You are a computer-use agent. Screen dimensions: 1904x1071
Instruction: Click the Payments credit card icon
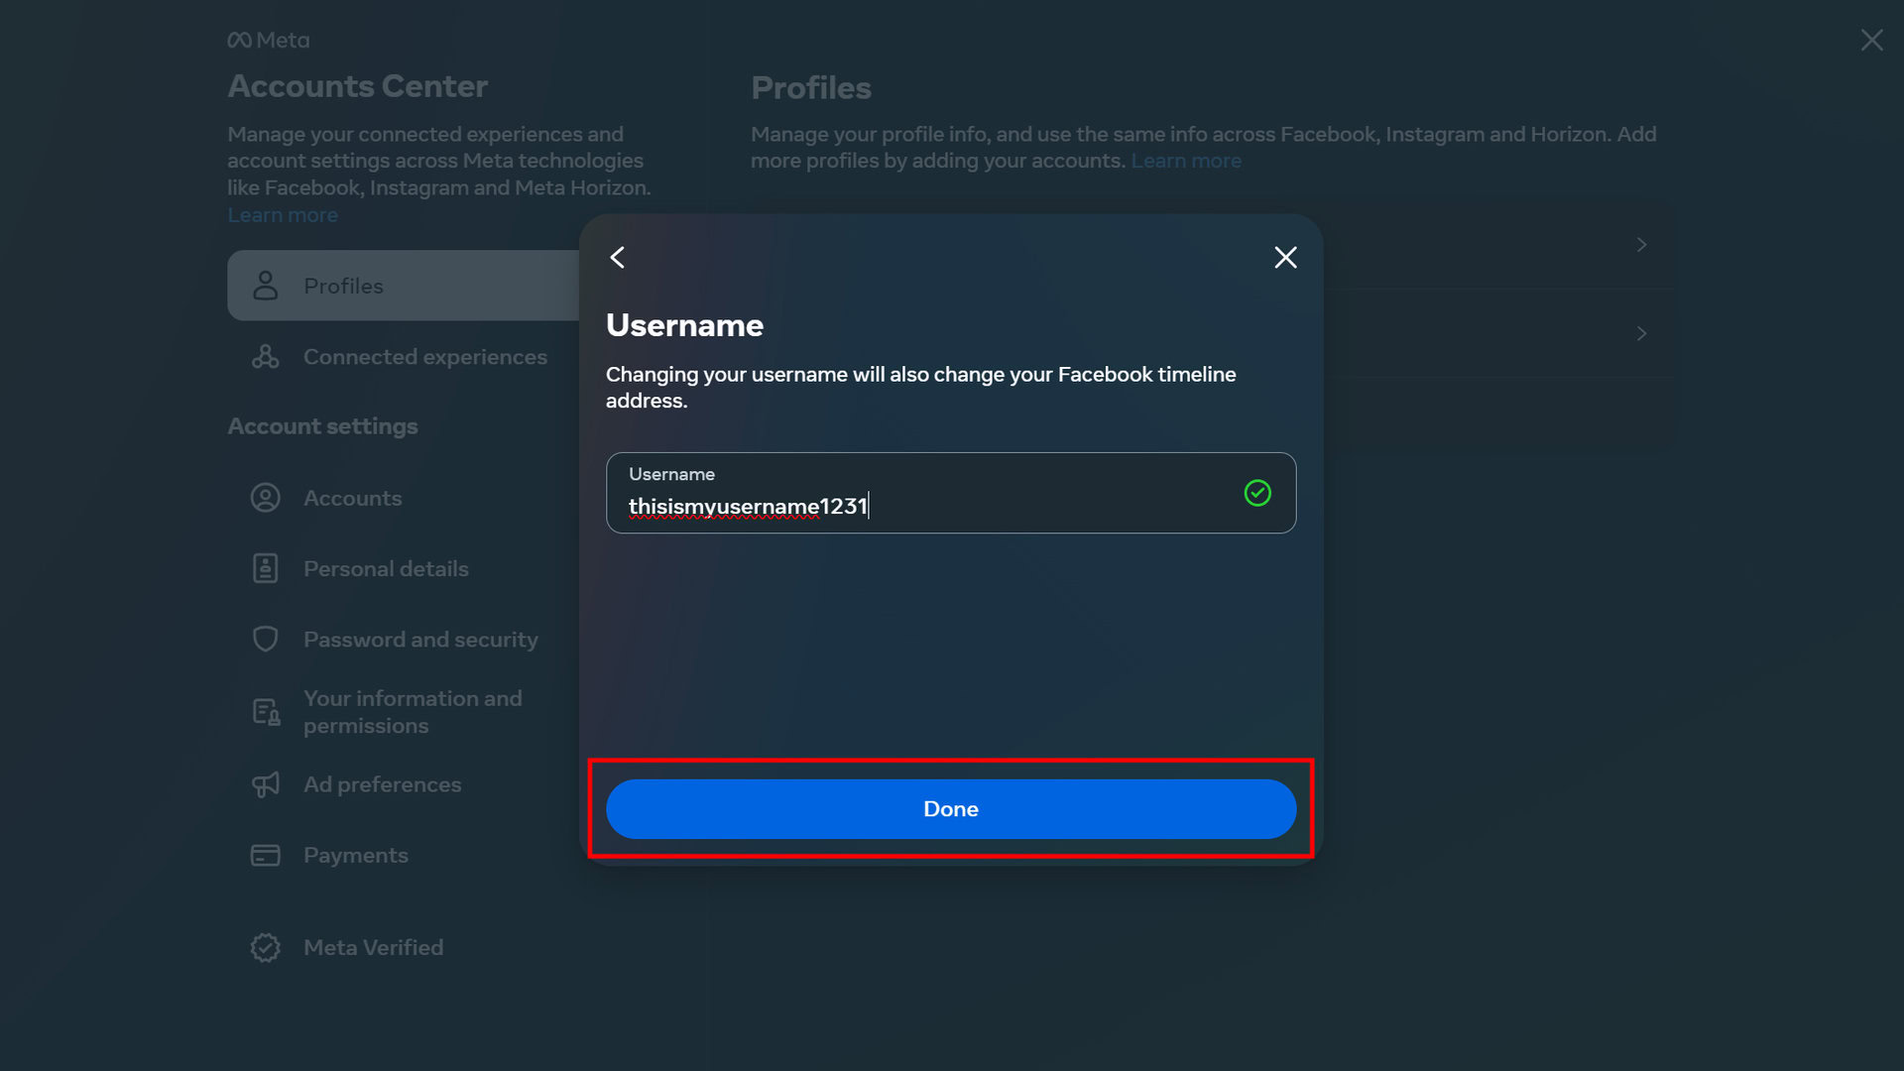tap(265, 855)
